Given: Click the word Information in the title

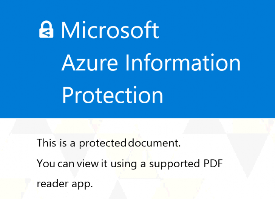Looking at the screenshot, I should [x=182, y=62].
